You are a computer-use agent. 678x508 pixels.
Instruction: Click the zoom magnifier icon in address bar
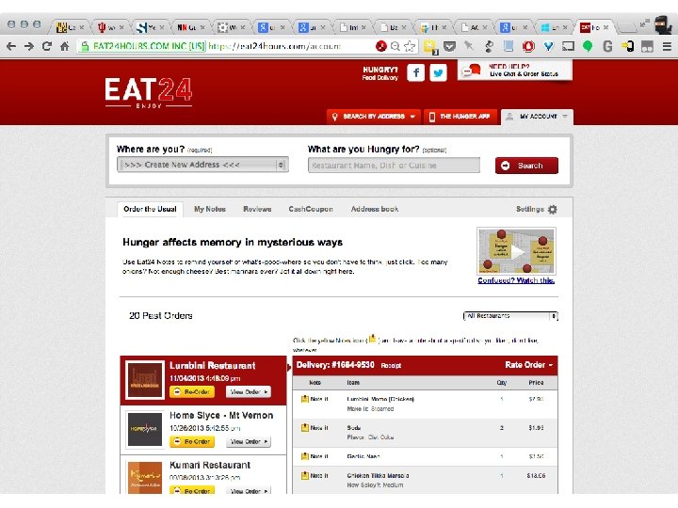(x=395, y=46)
